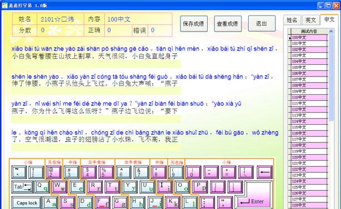Select 127中文 in the test list

pos(309,199)
